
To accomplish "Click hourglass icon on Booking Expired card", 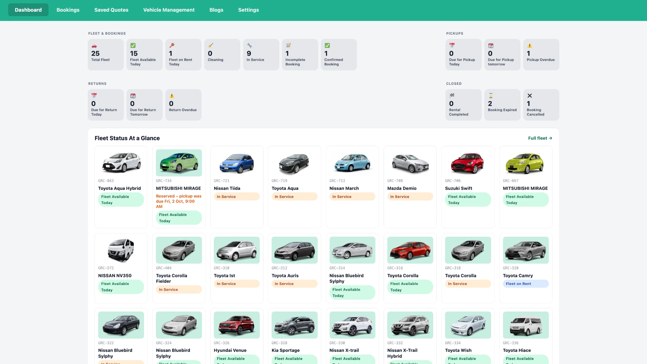I will click(491, 96).
